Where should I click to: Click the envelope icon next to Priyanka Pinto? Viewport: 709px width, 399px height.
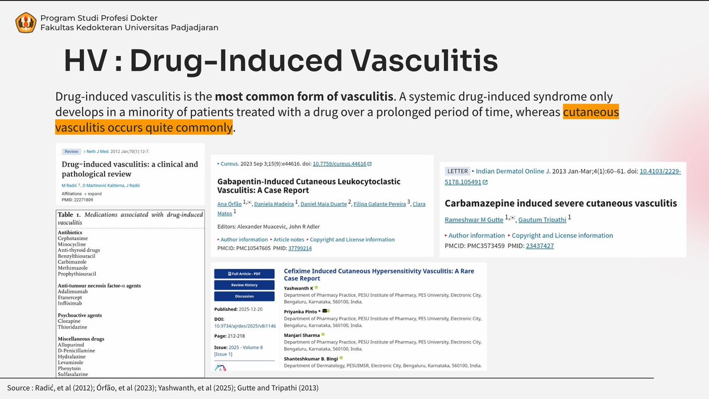pyautogui.click(x=324, y=311)
